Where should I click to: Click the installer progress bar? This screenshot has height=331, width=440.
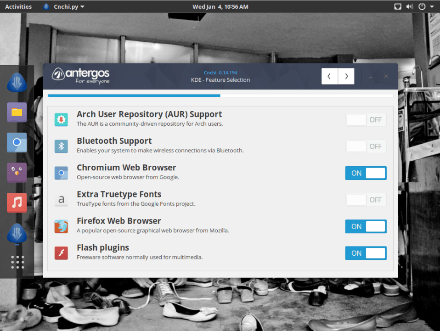[x=220, y=95]
